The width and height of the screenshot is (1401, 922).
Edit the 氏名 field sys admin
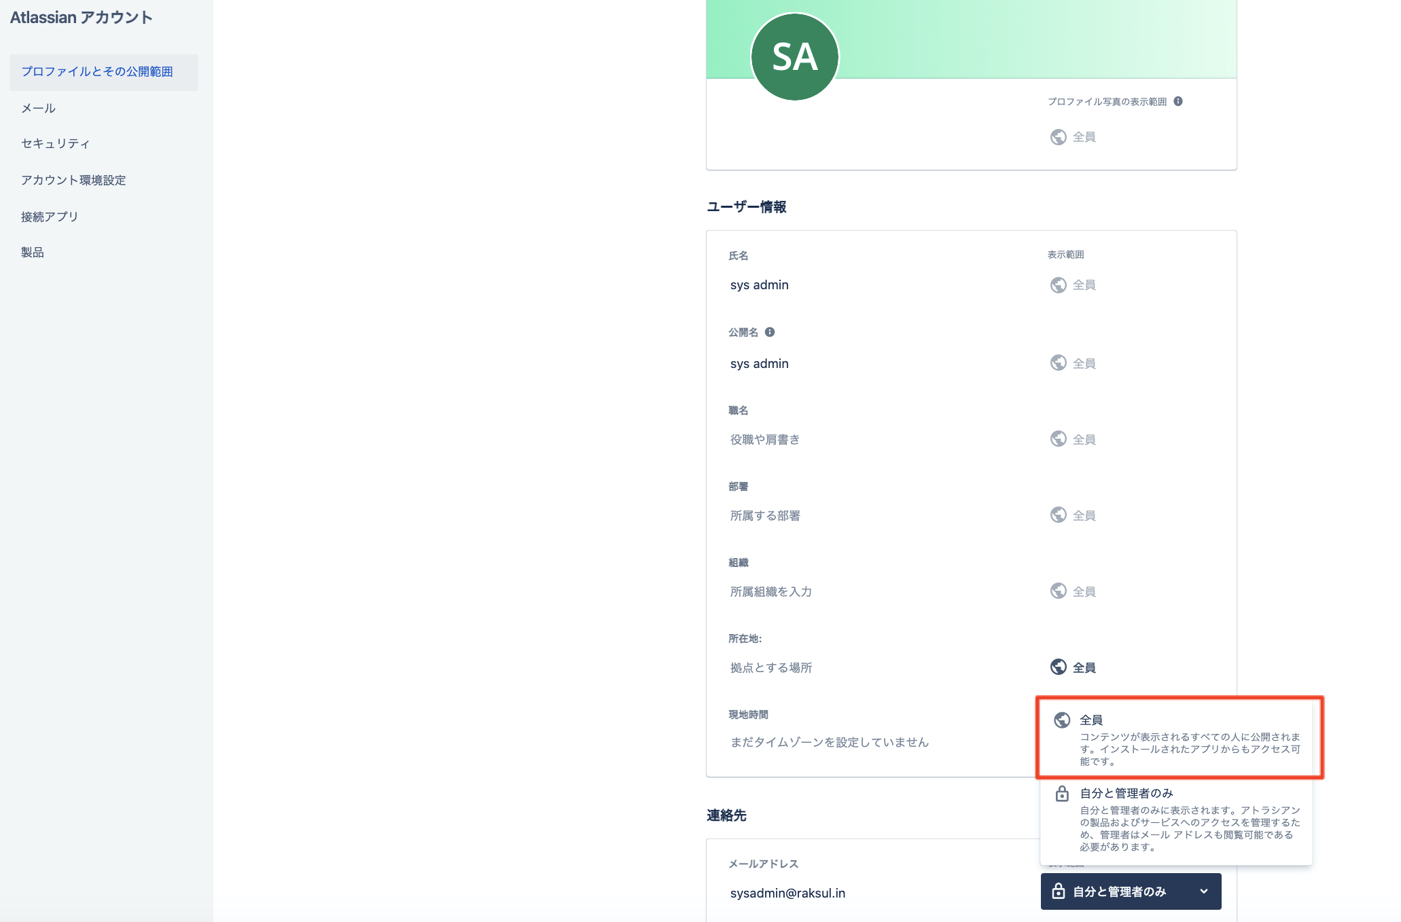(x=760, y=285)
